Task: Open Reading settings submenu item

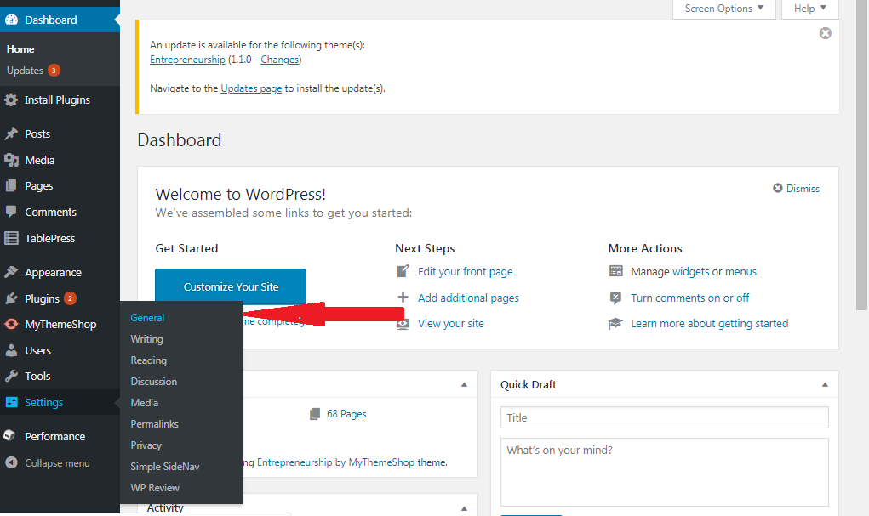Action: [x=149, y=360]
